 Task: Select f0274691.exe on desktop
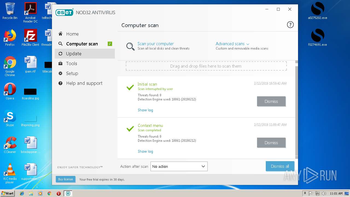coord(317,38)
